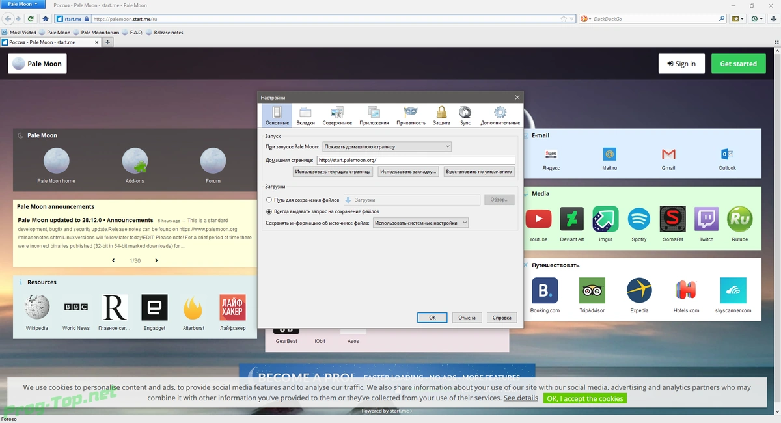This screenshot has height=423, width=781.
Task: Open the Sync settings tab
Action: [x=465, y=116]
